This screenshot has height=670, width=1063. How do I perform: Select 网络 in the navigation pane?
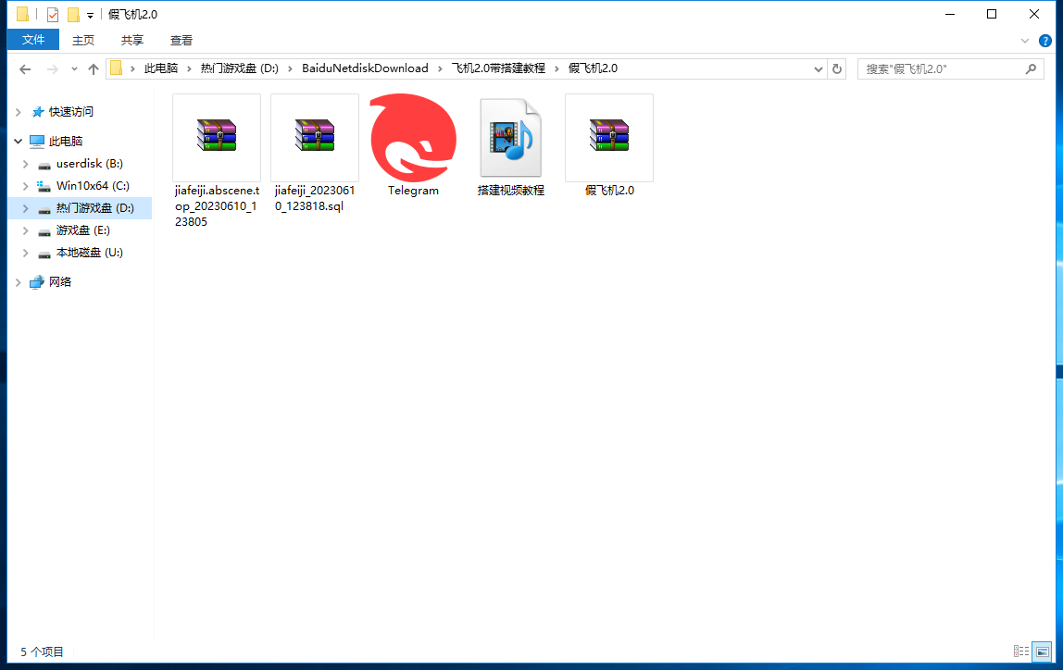coord(60,282)
